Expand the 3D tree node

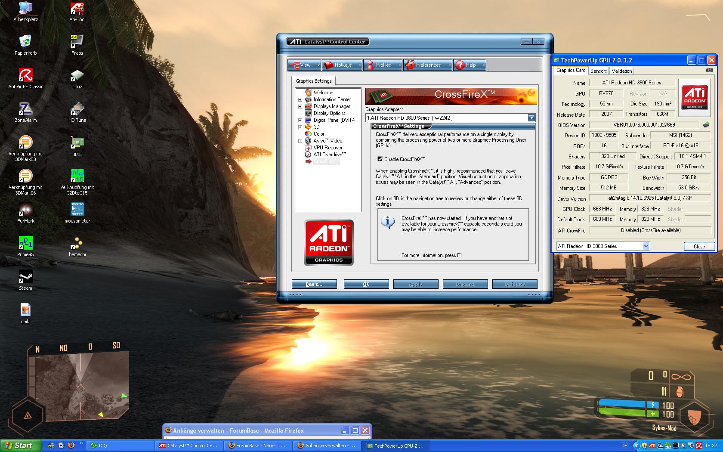point(300,127)
